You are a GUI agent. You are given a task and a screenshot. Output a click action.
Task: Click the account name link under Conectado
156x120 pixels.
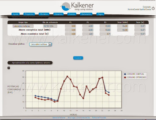(139, 9)
